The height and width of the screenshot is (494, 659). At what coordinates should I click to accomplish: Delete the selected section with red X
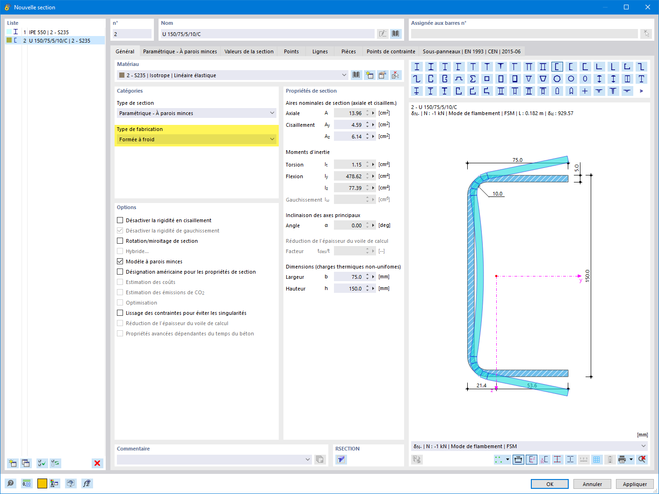coord(97,463)
